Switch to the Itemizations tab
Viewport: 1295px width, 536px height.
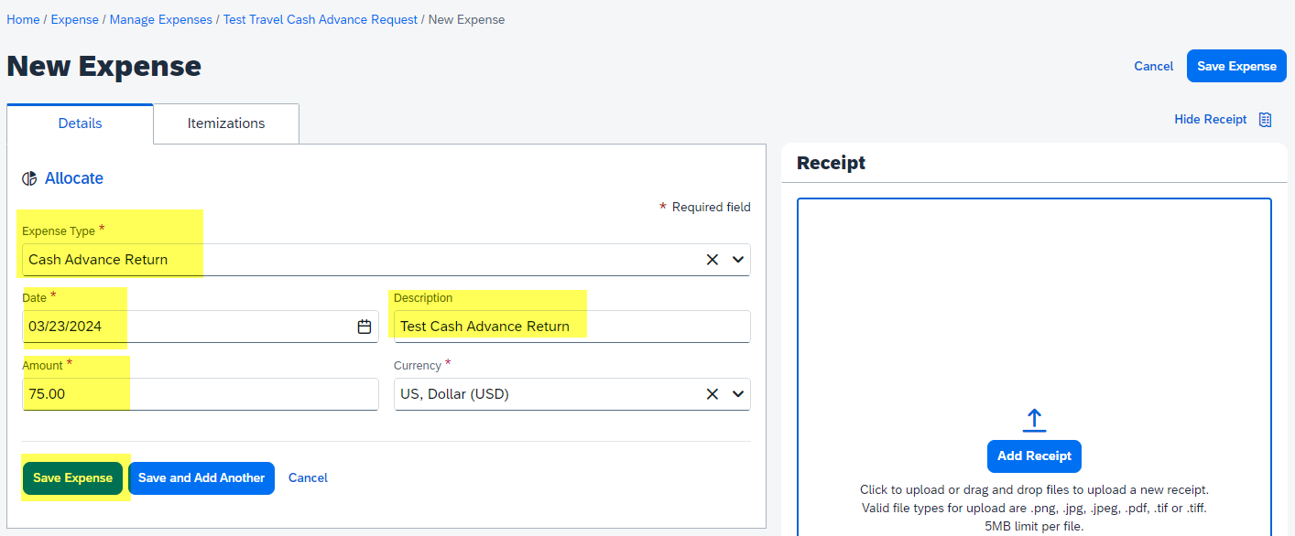(x=226, y=123)
